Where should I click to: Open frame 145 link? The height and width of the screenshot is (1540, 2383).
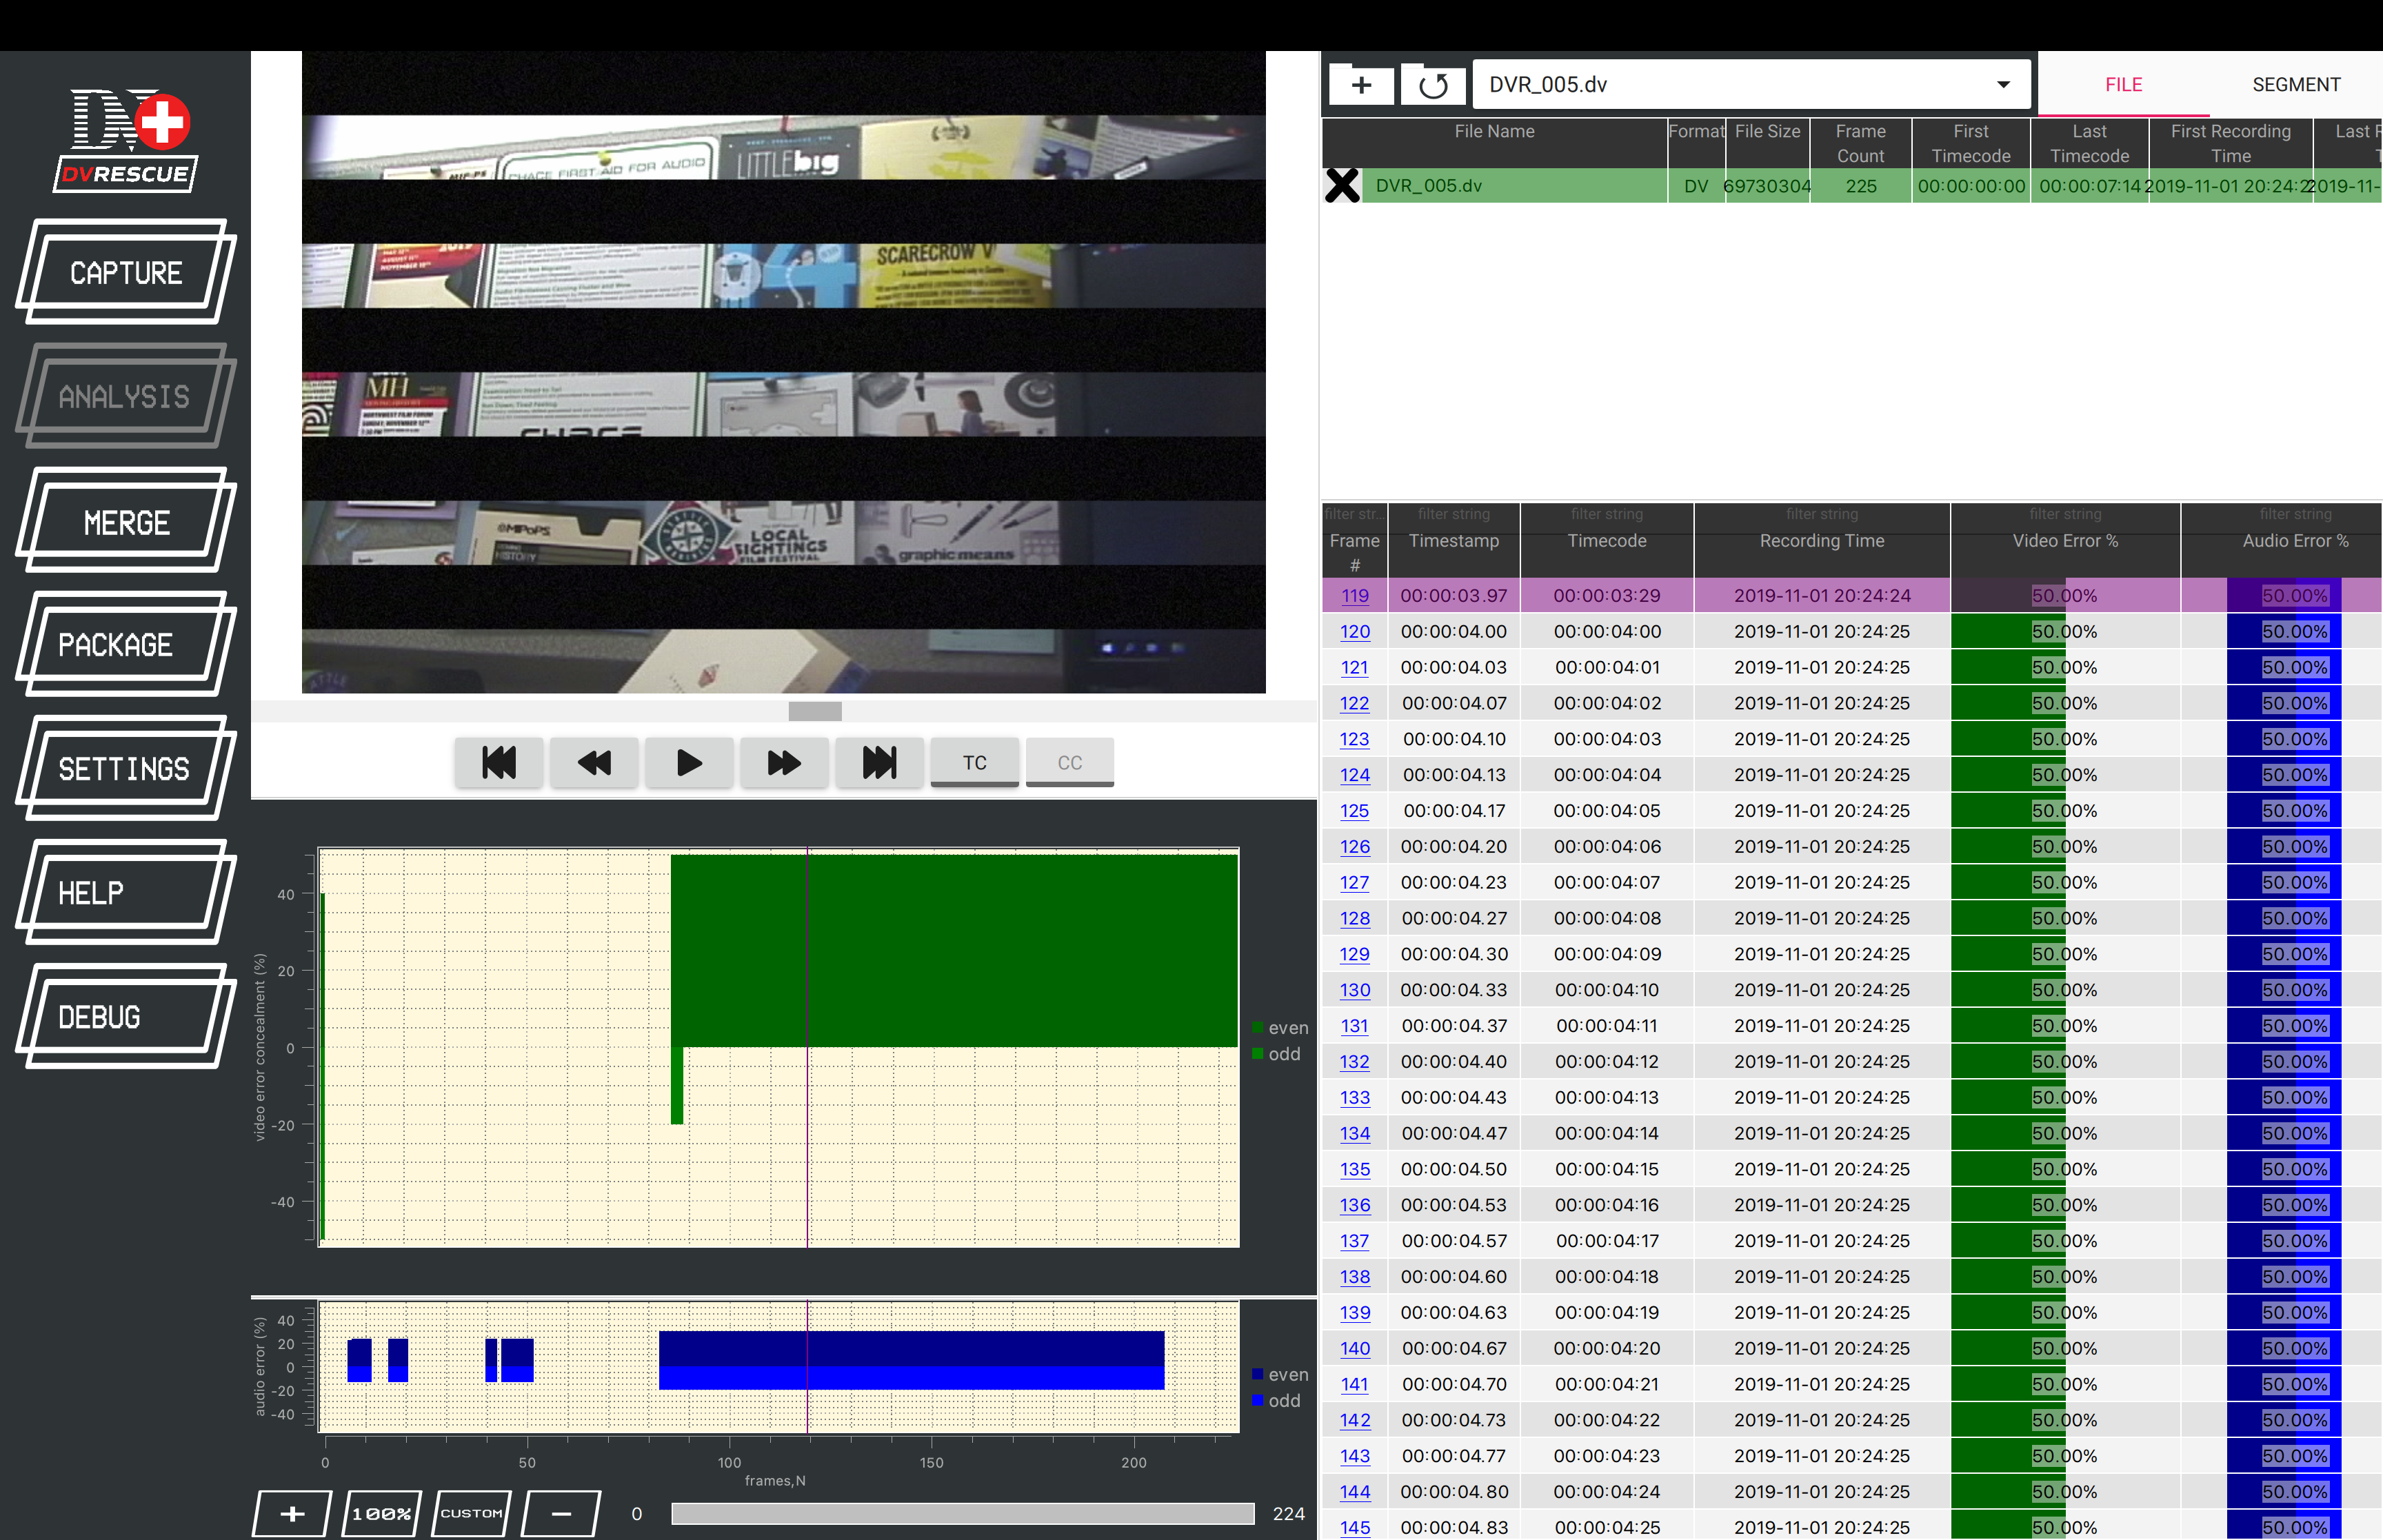pyautogui.click(x=1355, y=1527)
